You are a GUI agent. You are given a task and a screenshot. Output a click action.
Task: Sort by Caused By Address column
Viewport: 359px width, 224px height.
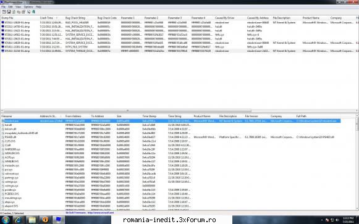[x=259, y=18]
